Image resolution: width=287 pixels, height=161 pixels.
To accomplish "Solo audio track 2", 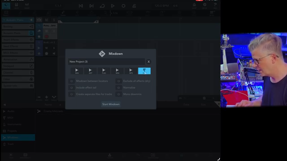I will [54, 48].
